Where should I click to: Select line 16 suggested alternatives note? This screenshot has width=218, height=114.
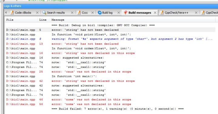pos(110,58)
